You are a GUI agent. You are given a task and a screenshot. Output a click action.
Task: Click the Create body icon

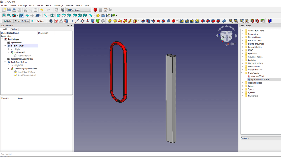coord(51,21)
